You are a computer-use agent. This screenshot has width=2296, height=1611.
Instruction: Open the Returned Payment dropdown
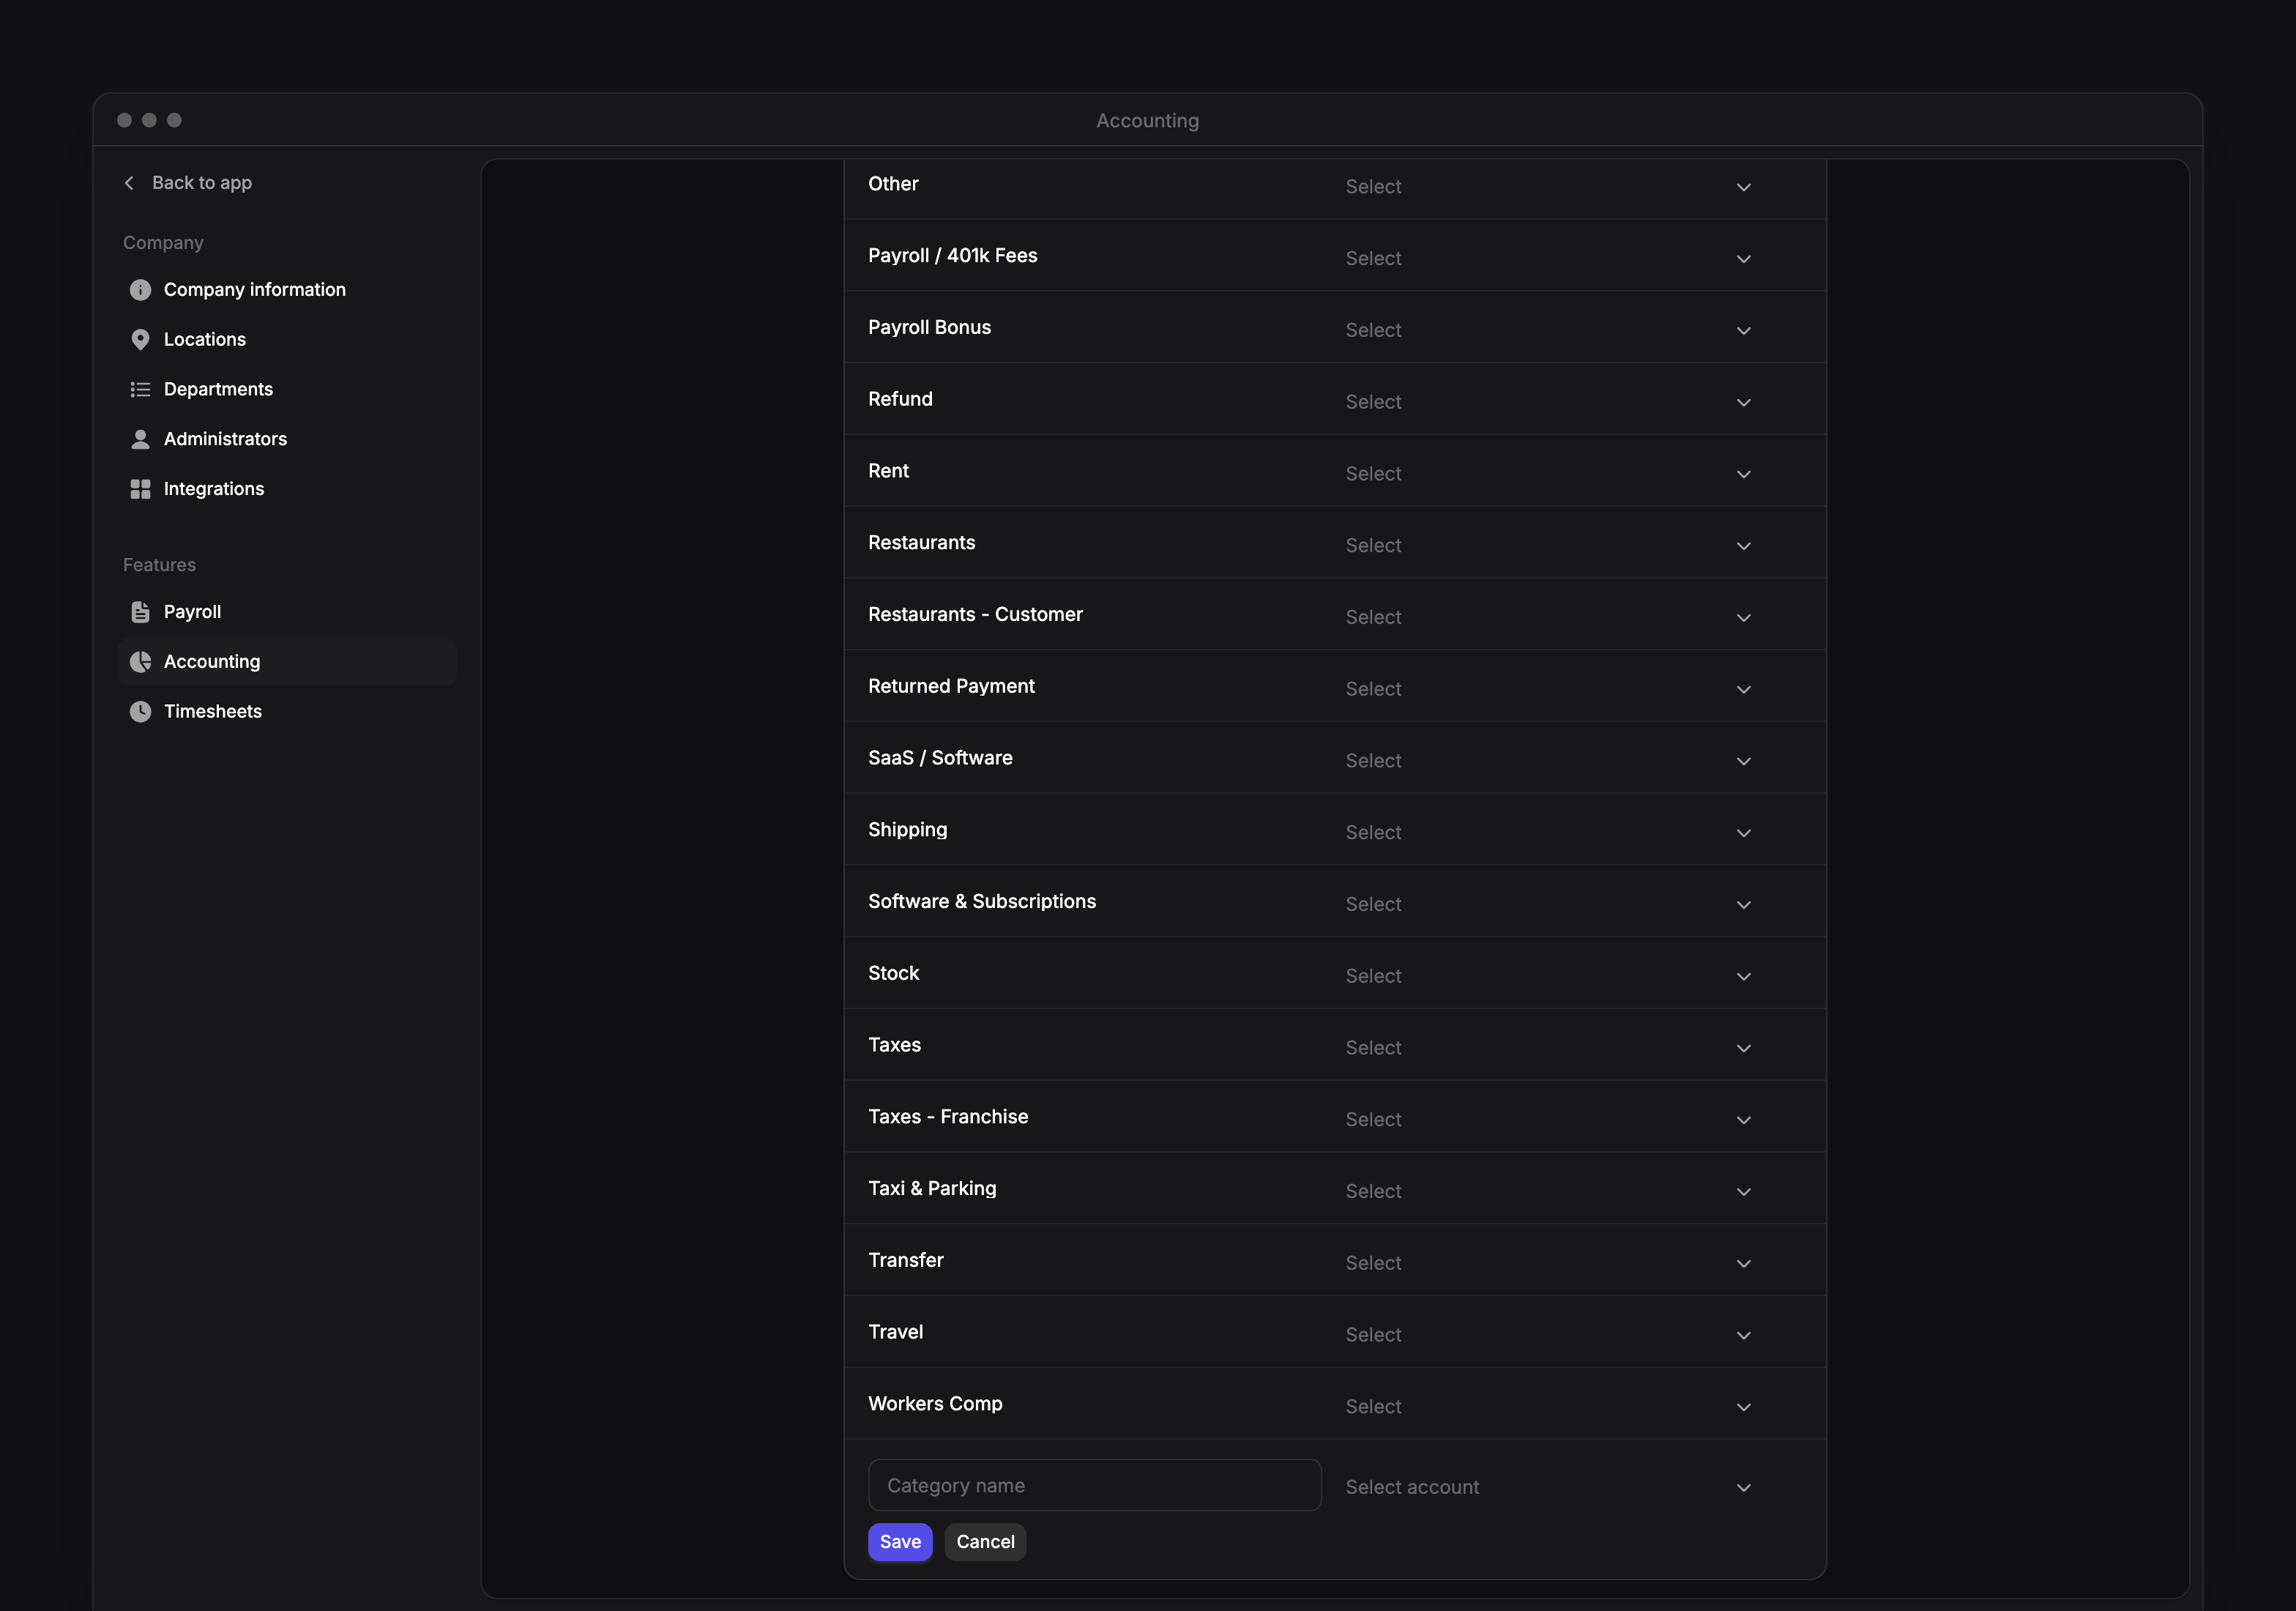[x=1548, y=690]
